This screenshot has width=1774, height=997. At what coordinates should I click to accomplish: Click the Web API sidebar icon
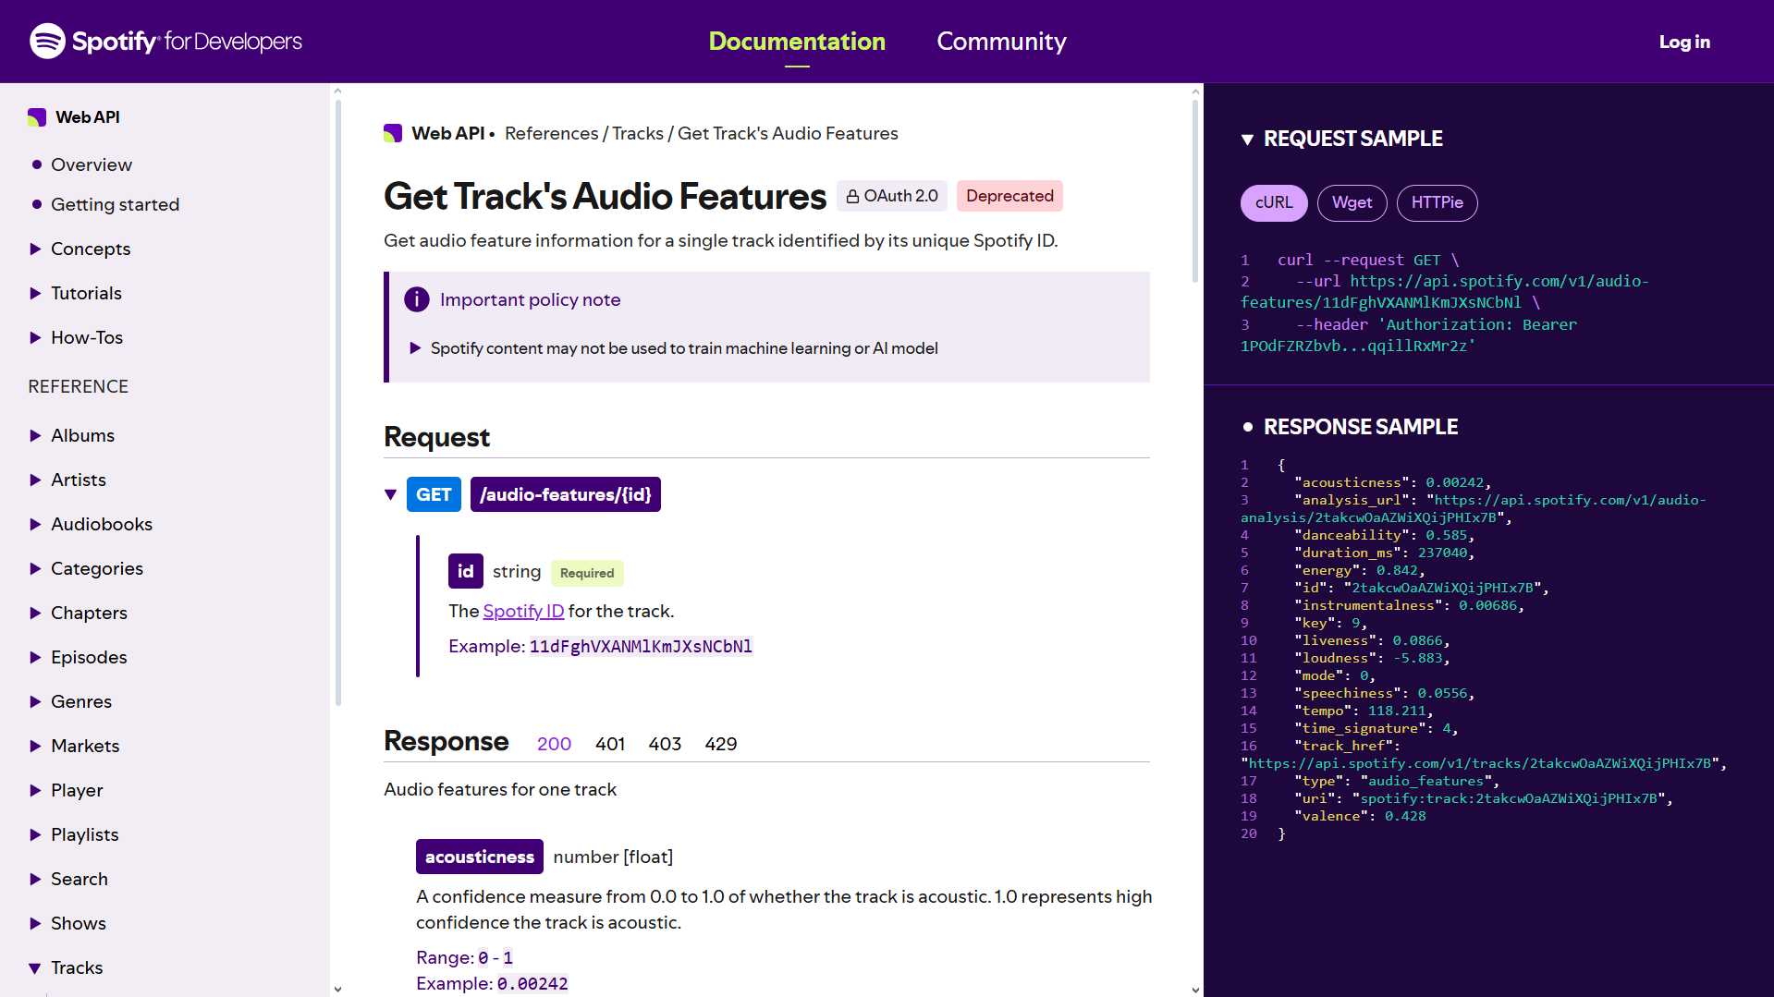pos(37,117)
